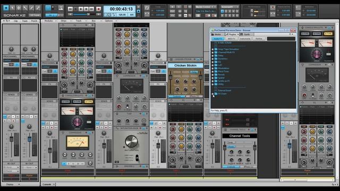
Task: Expand the Delay folder in Browser
Action: [x=212, y=56]
